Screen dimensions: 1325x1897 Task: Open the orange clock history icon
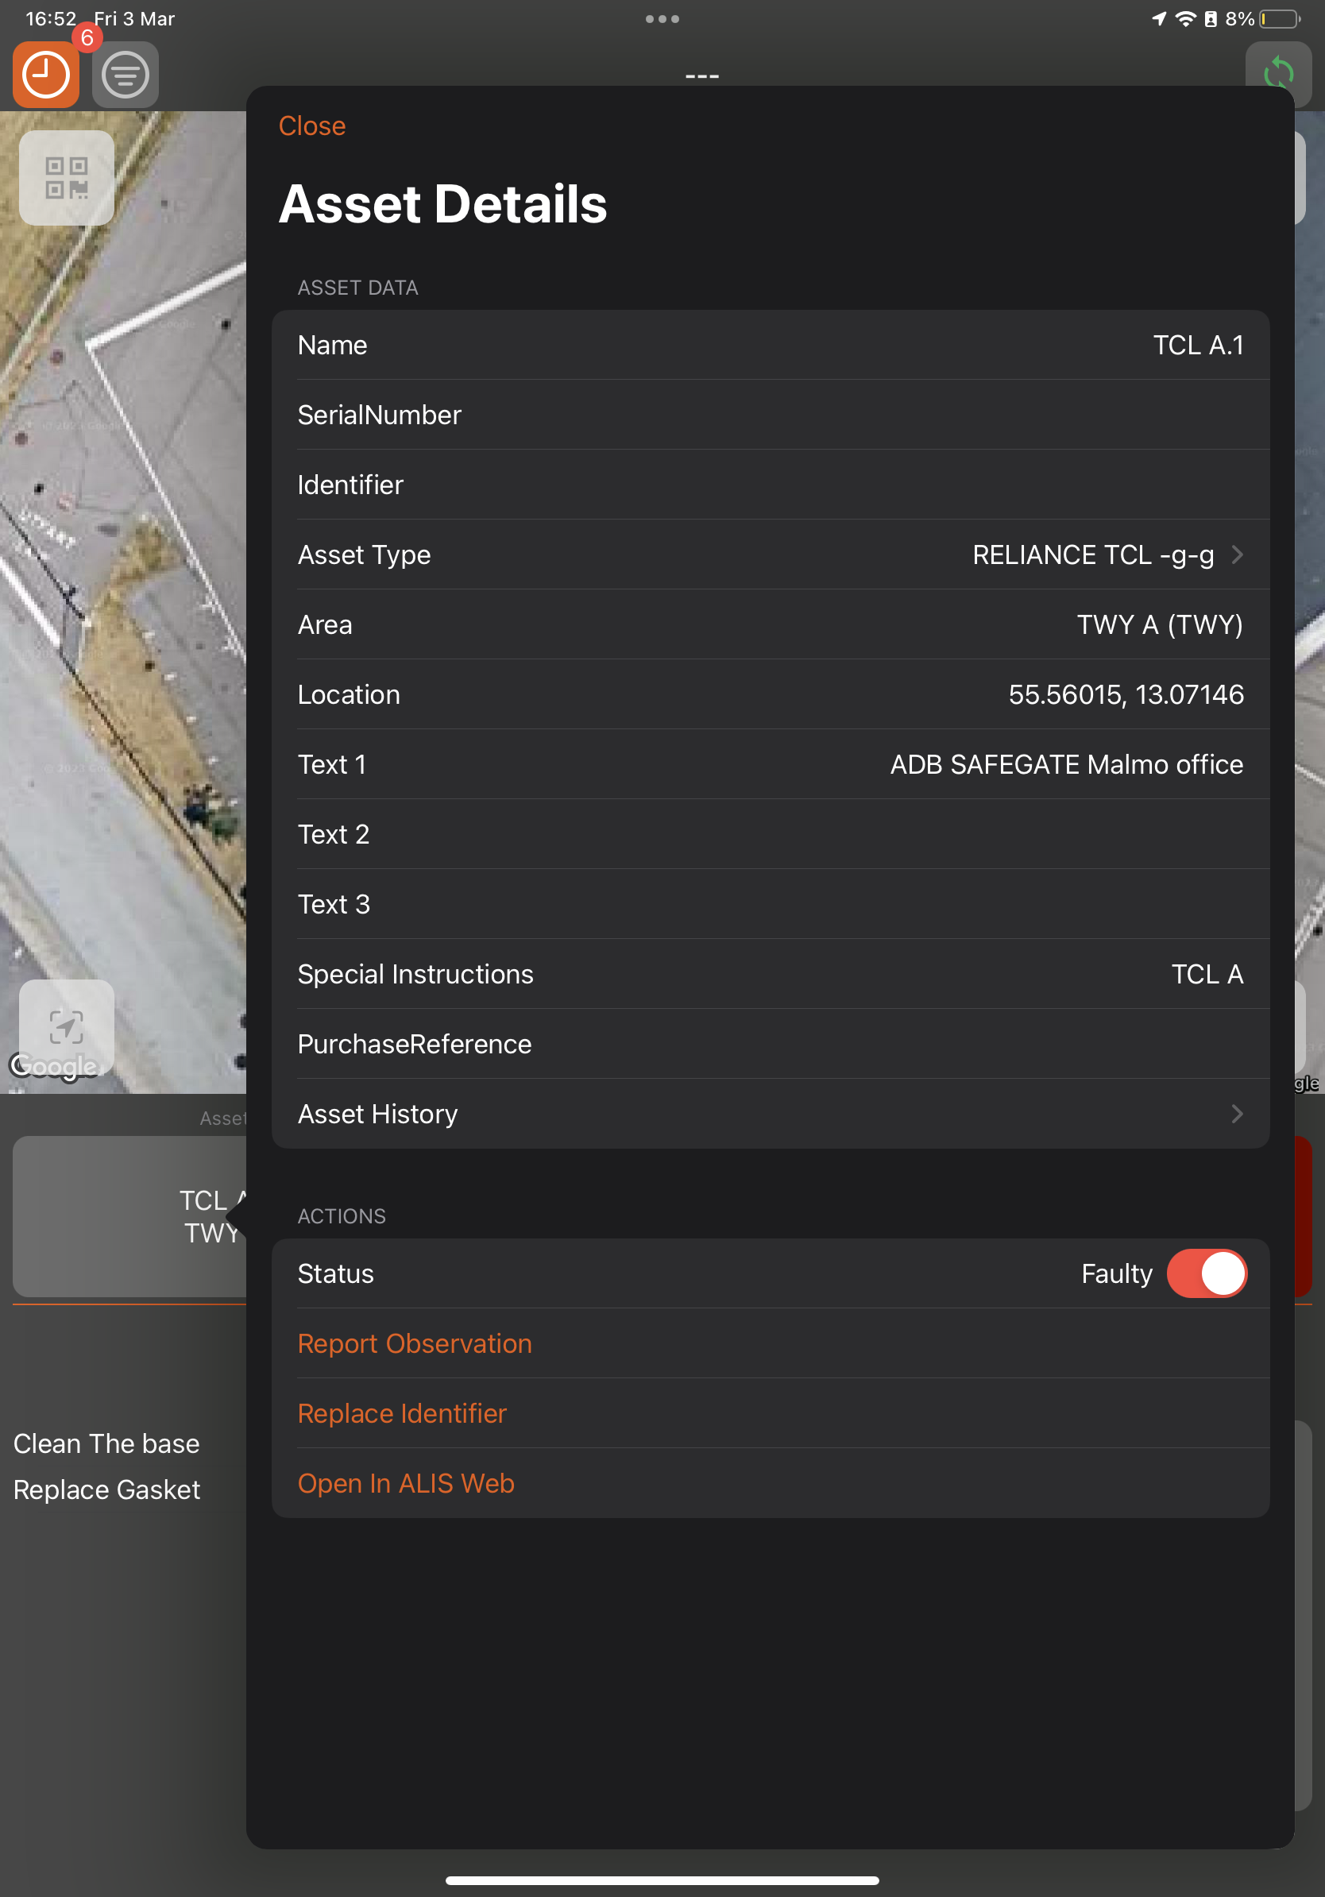click(x=46, y=75)
